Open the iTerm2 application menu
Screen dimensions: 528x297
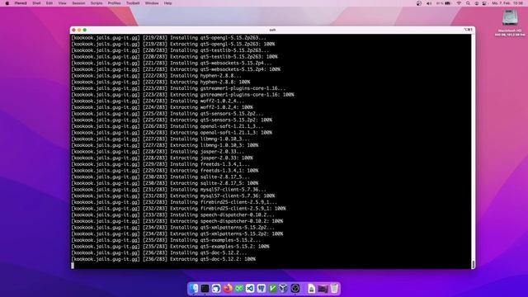[21, 3]
